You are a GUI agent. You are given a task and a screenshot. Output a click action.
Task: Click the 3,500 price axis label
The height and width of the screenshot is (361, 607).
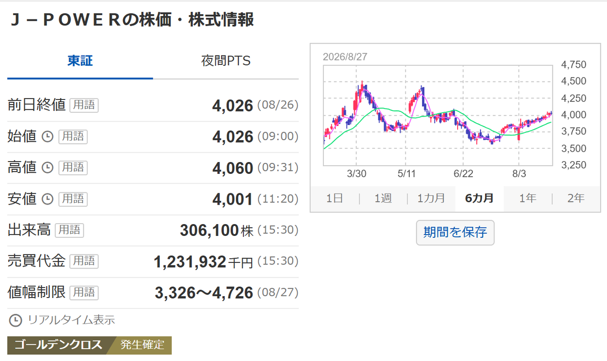573,149
